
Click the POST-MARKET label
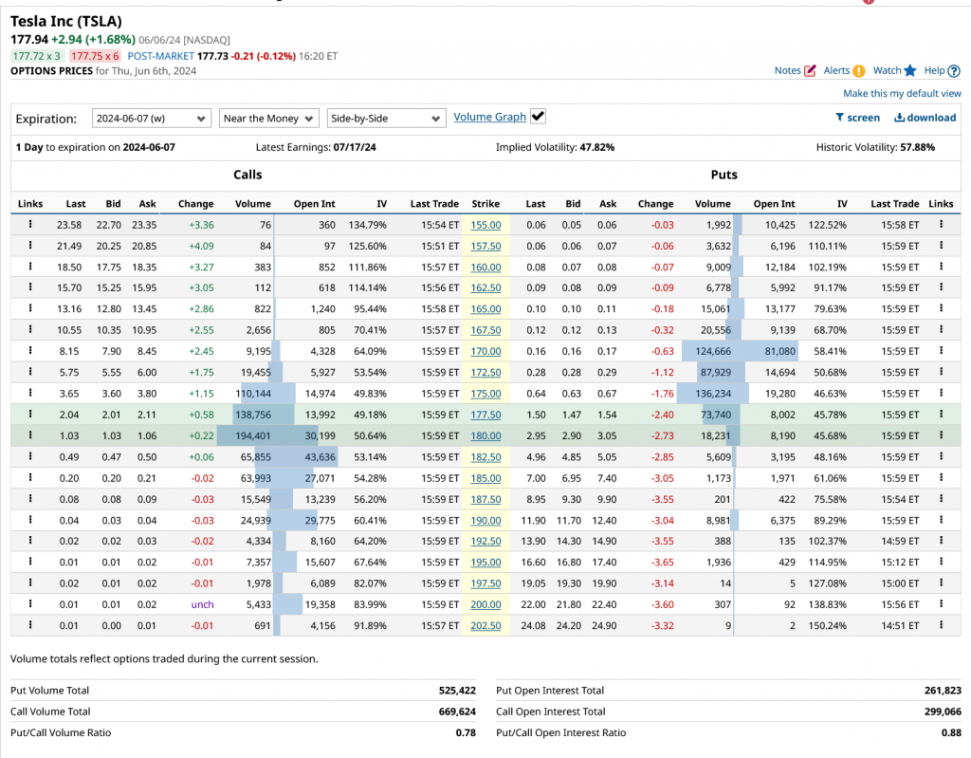tap(160, 56)
